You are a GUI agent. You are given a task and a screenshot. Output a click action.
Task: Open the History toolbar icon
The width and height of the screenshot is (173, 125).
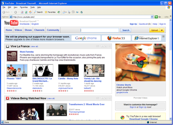click(x=59, y=12)
